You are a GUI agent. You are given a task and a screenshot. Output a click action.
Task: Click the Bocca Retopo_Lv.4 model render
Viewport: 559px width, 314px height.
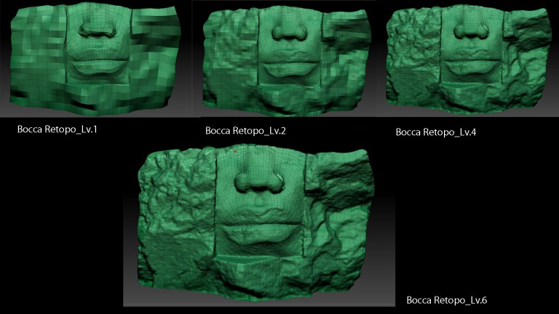pos(469,59)
